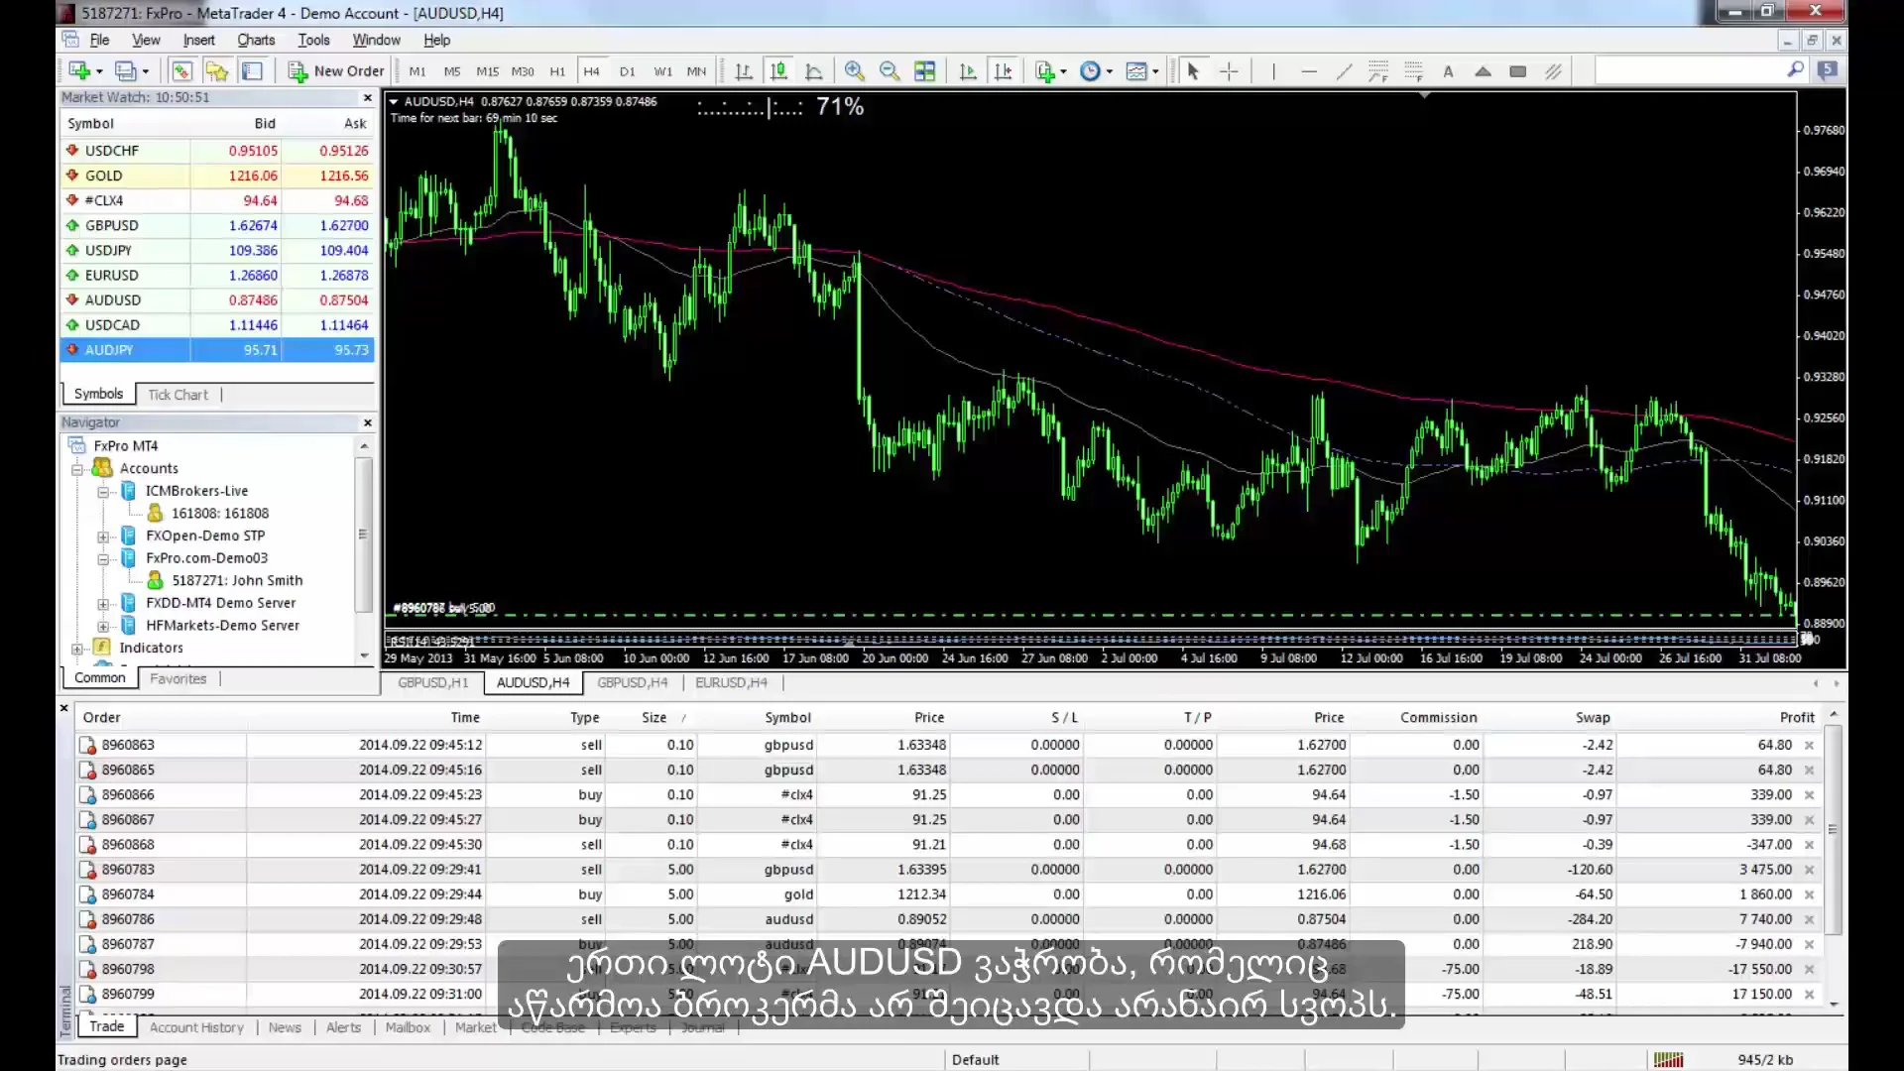The image size is (1904, 1071).
Task: Select the H4 timeframe button
Action: pyautogui.click(x=591, y=70)
